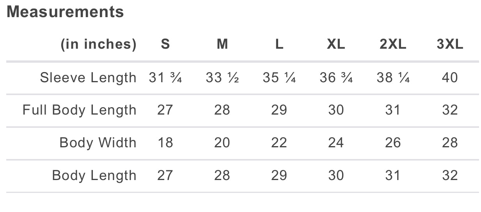Select the 3XL size column header
481x212 pixels.
(450, 44)
